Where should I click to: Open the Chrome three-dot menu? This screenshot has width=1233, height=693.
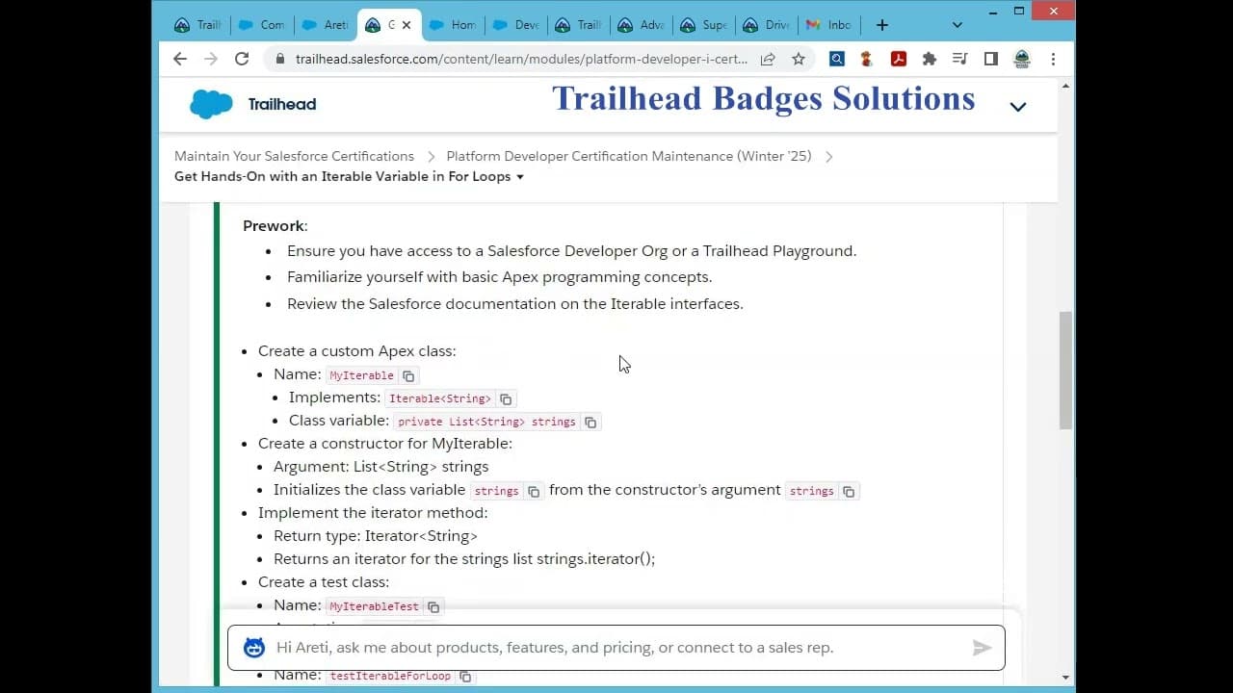1053,59
